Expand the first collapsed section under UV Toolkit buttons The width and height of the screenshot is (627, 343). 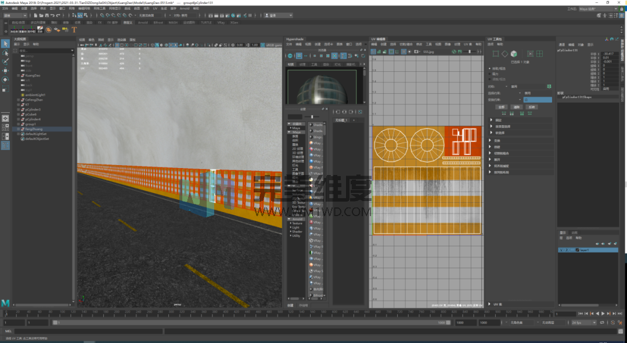[491, 120]
